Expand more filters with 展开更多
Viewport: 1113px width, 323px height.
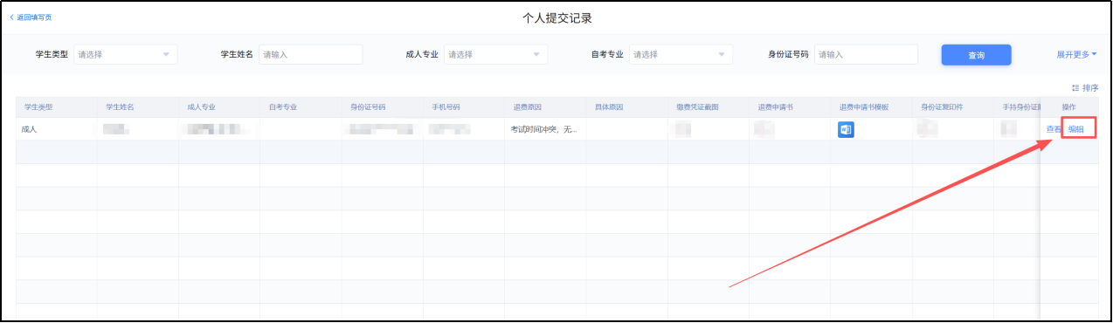click(1076, 54)
